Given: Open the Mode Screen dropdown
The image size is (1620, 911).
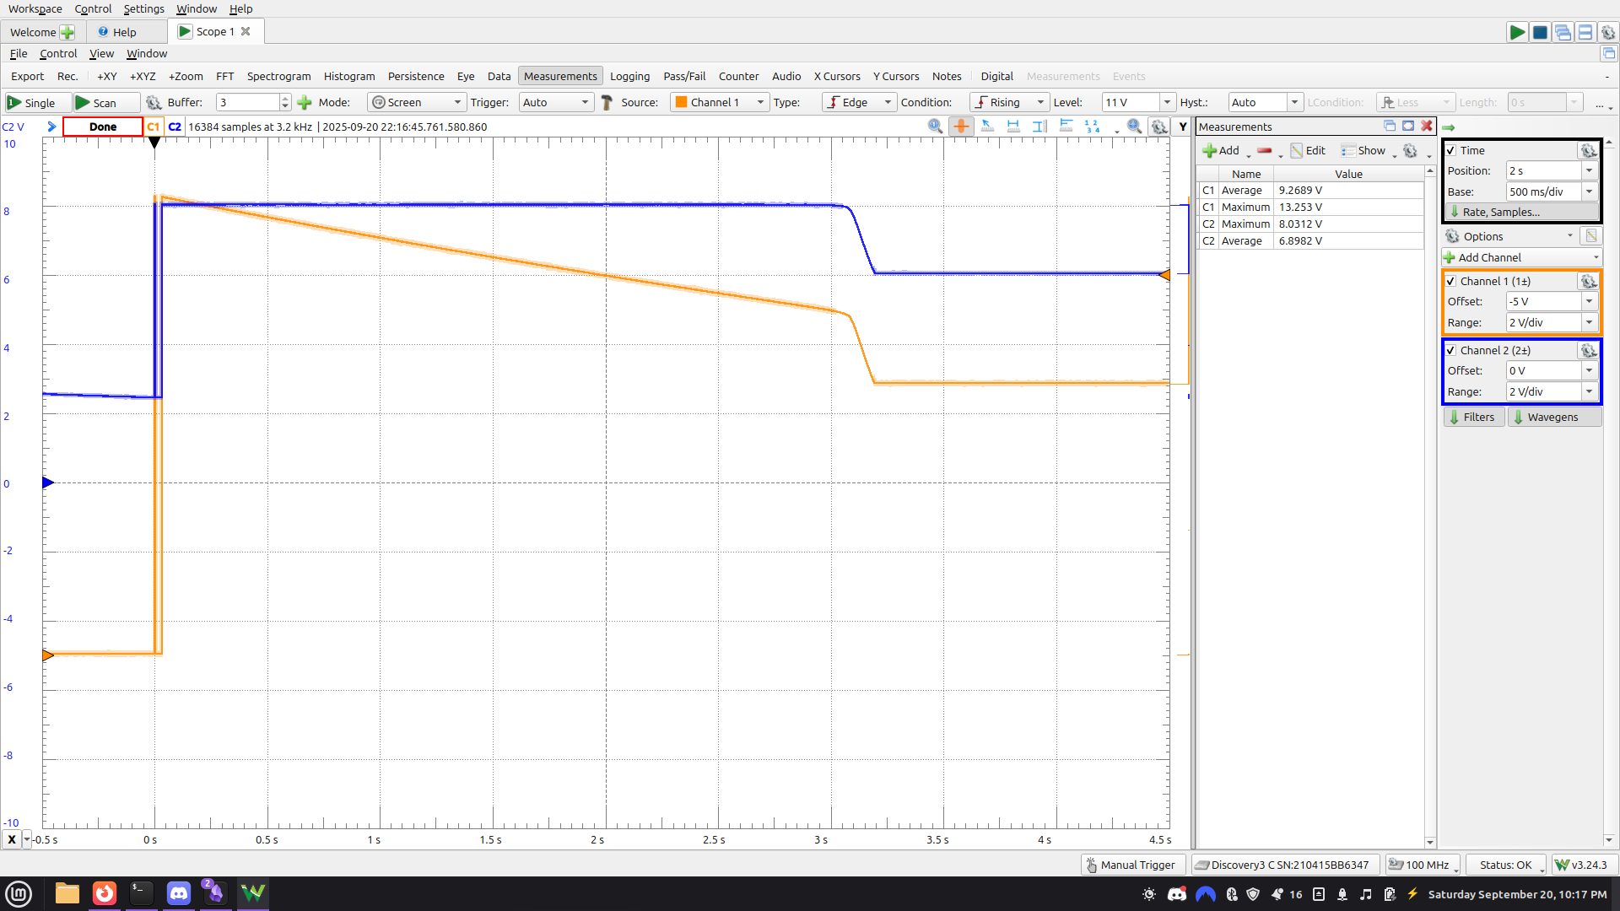Looking at the screenshot, I should pyautogui.click(x=417, y=103).
